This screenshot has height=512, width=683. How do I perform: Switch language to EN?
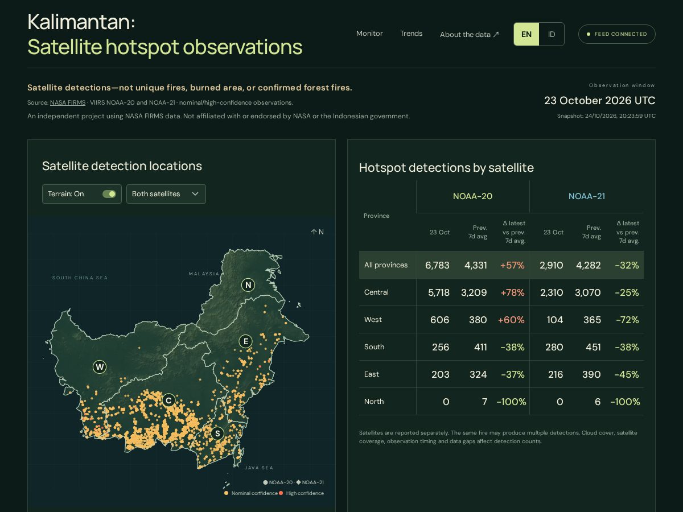tap(526, 34)
